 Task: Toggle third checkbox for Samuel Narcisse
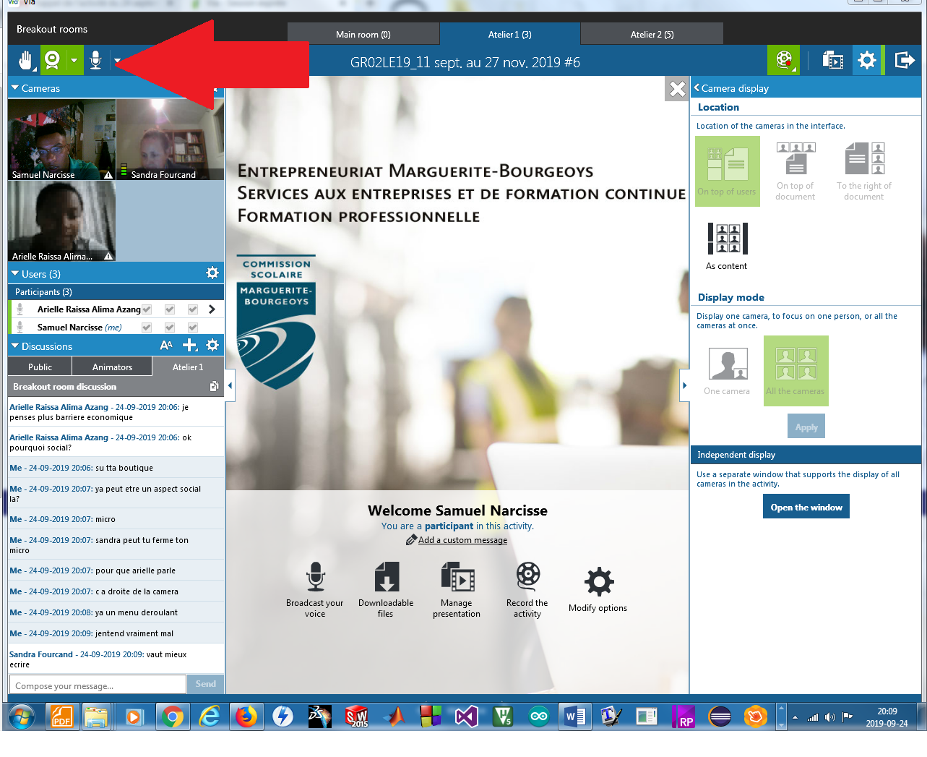pyautogui.click(x=193, y=328)
